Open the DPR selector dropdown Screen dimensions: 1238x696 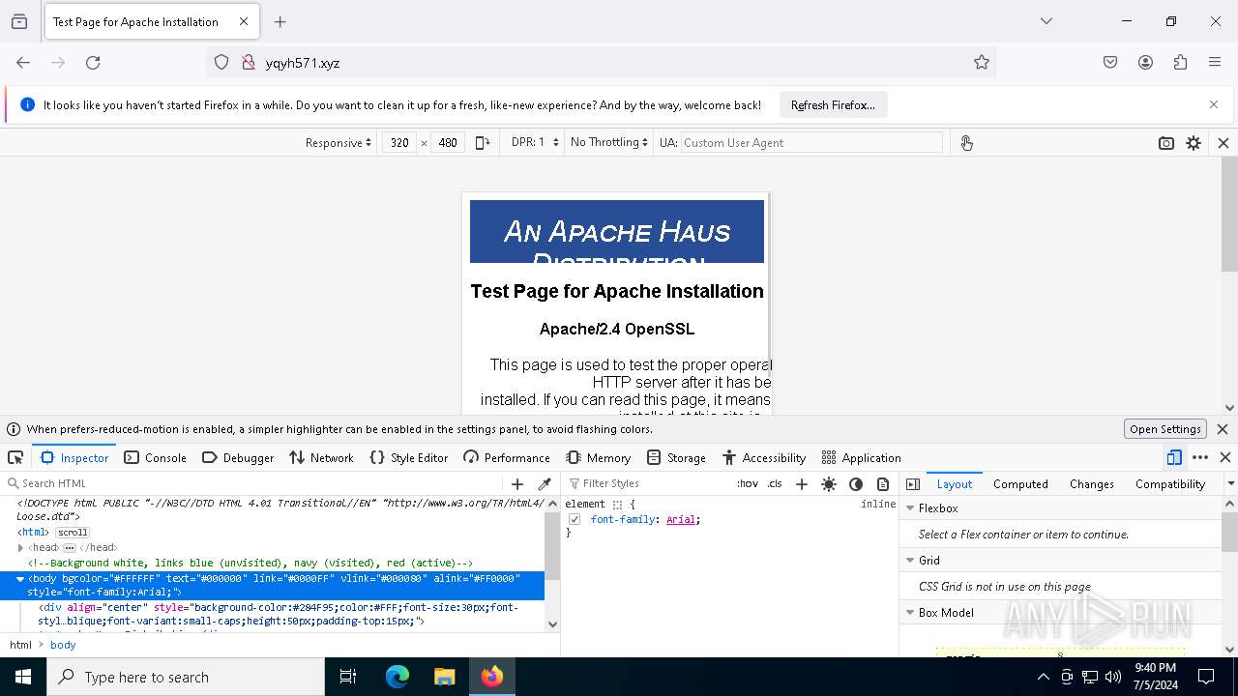coord(535,142)
